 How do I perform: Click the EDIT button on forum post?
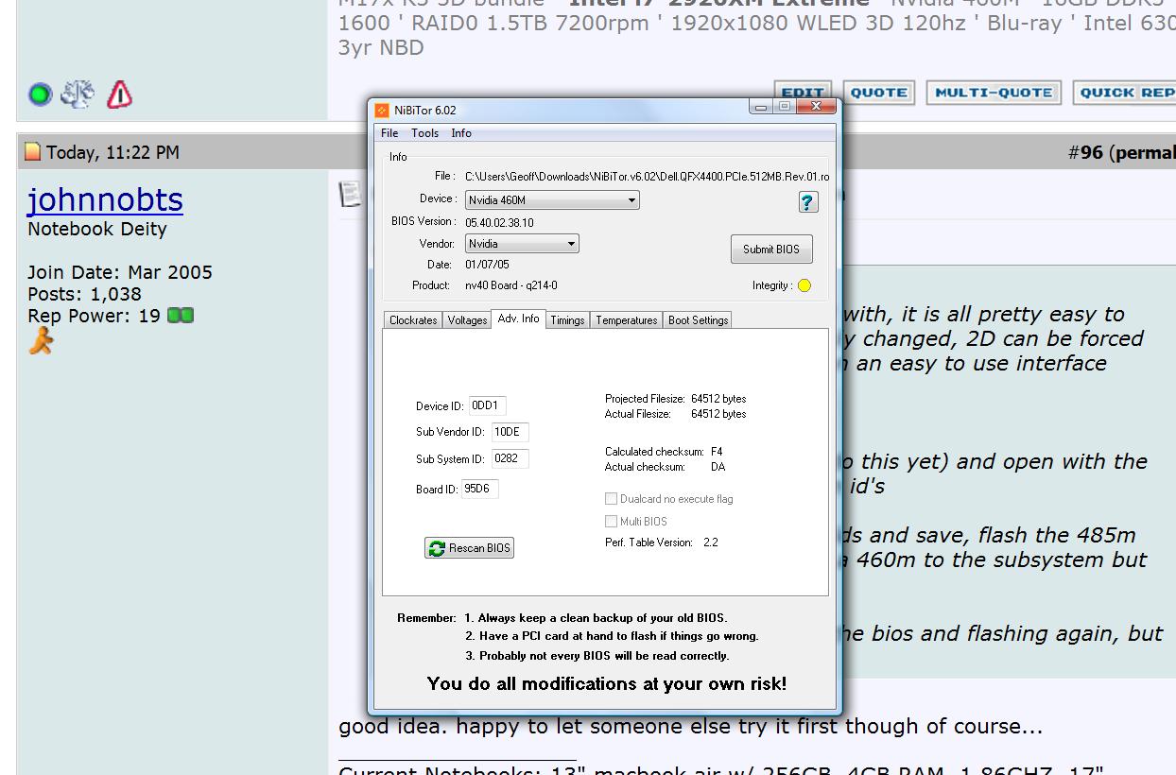pos(803,93)
